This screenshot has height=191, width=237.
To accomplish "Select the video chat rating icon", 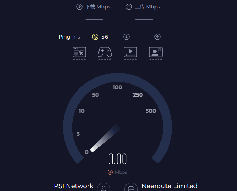I will pyautogui.click(x=156, y=52).
